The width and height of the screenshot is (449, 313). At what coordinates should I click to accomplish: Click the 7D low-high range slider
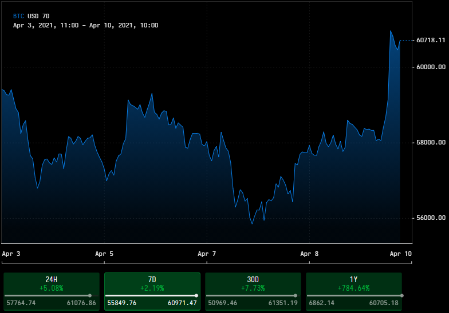tap(152, 295)
